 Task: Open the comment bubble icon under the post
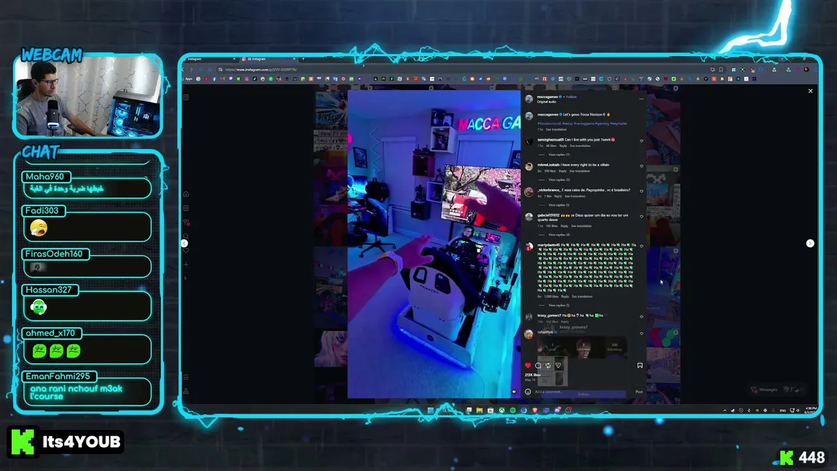538,366
